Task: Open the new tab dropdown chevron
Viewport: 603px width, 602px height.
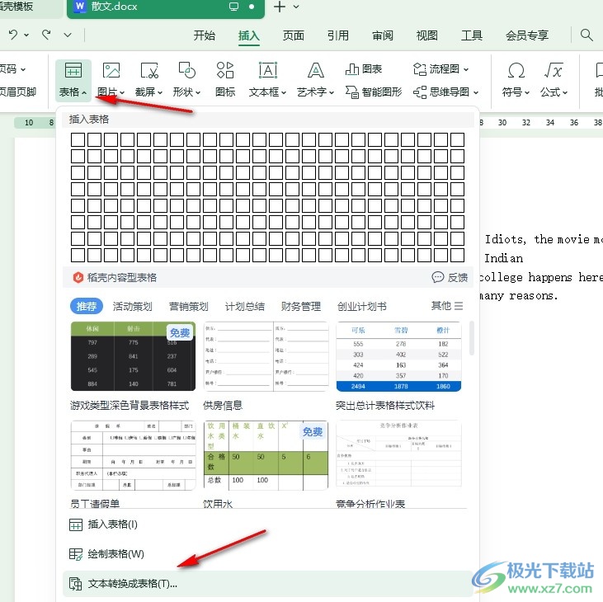Action: pos(296,7)
